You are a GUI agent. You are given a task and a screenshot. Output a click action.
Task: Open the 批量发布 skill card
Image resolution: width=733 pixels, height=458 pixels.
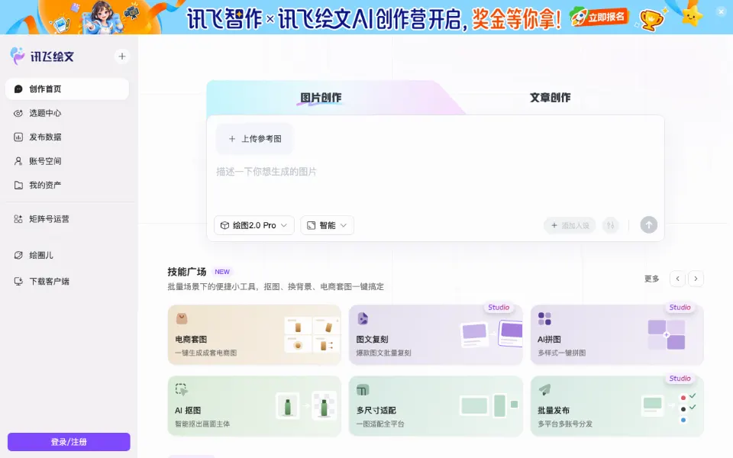[x=617, y=406]
